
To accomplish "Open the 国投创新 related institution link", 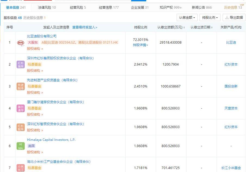I will click(231, 86).
